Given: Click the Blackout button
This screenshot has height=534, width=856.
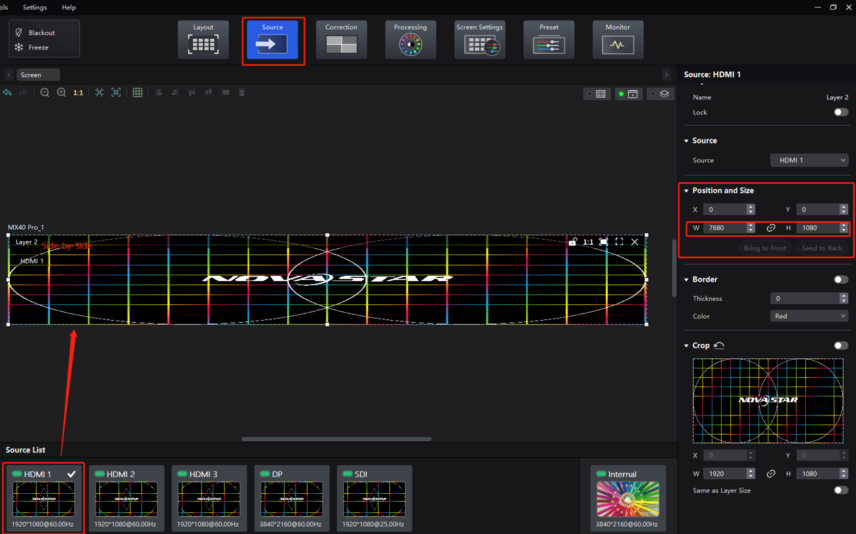Looking at the screenshot, I should click(36, 32).
